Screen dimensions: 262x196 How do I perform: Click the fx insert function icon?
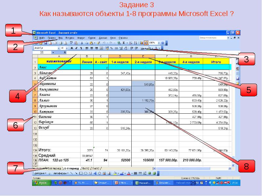pos(65,52)
